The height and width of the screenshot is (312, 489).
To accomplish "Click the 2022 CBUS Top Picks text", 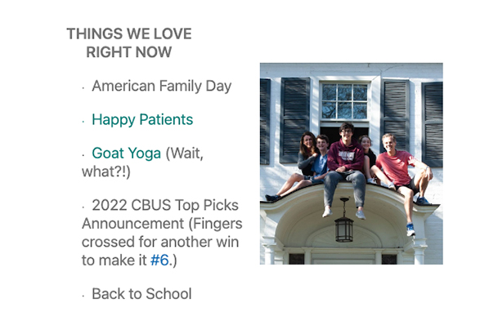I will [165, 205].
